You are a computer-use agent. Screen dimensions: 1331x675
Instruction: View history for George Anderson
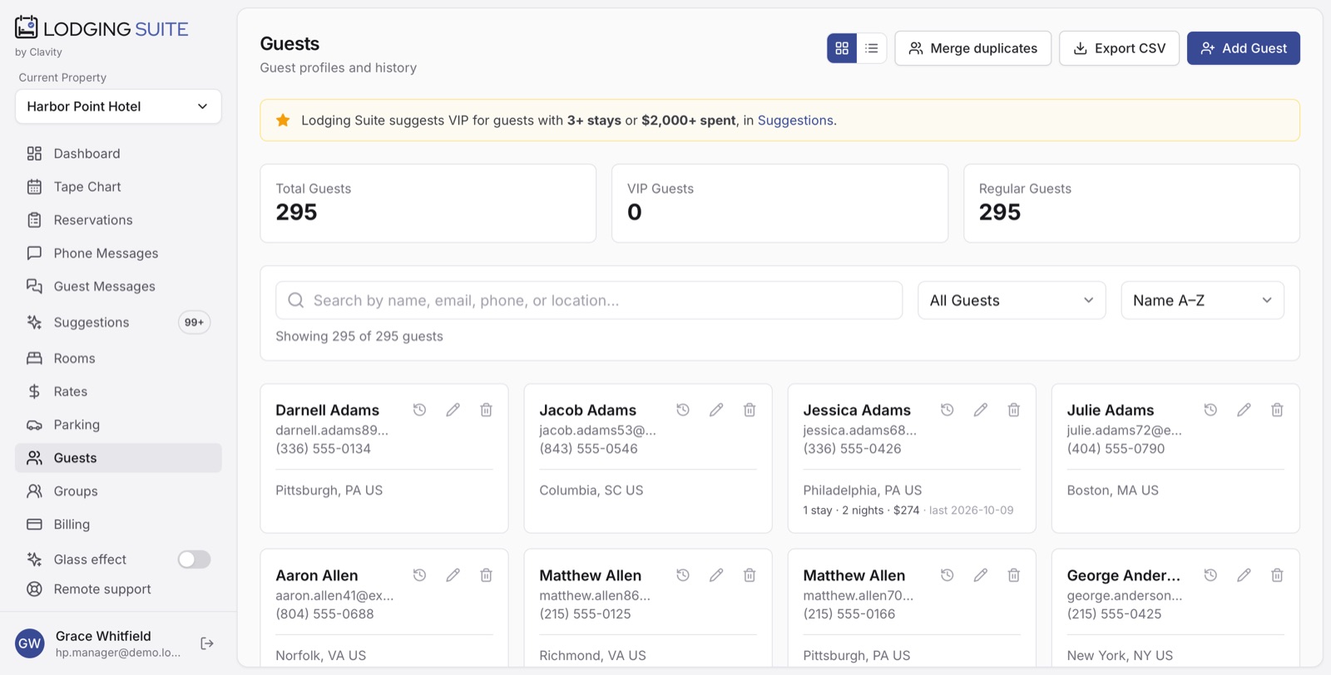coord(1210,575)
